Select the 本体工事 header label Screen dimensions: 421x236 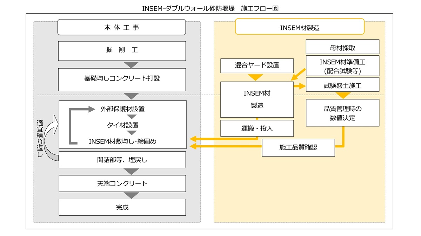(122, 27)
